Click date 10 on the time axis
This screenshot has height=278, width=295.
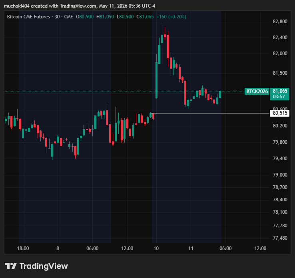tap(156, 248)
